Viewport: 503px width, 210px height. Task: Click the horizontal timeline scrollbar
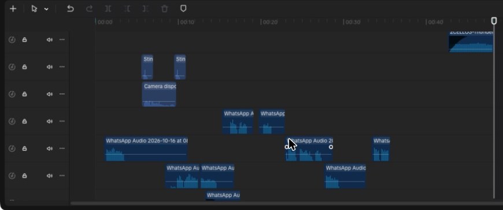(286, 203)
